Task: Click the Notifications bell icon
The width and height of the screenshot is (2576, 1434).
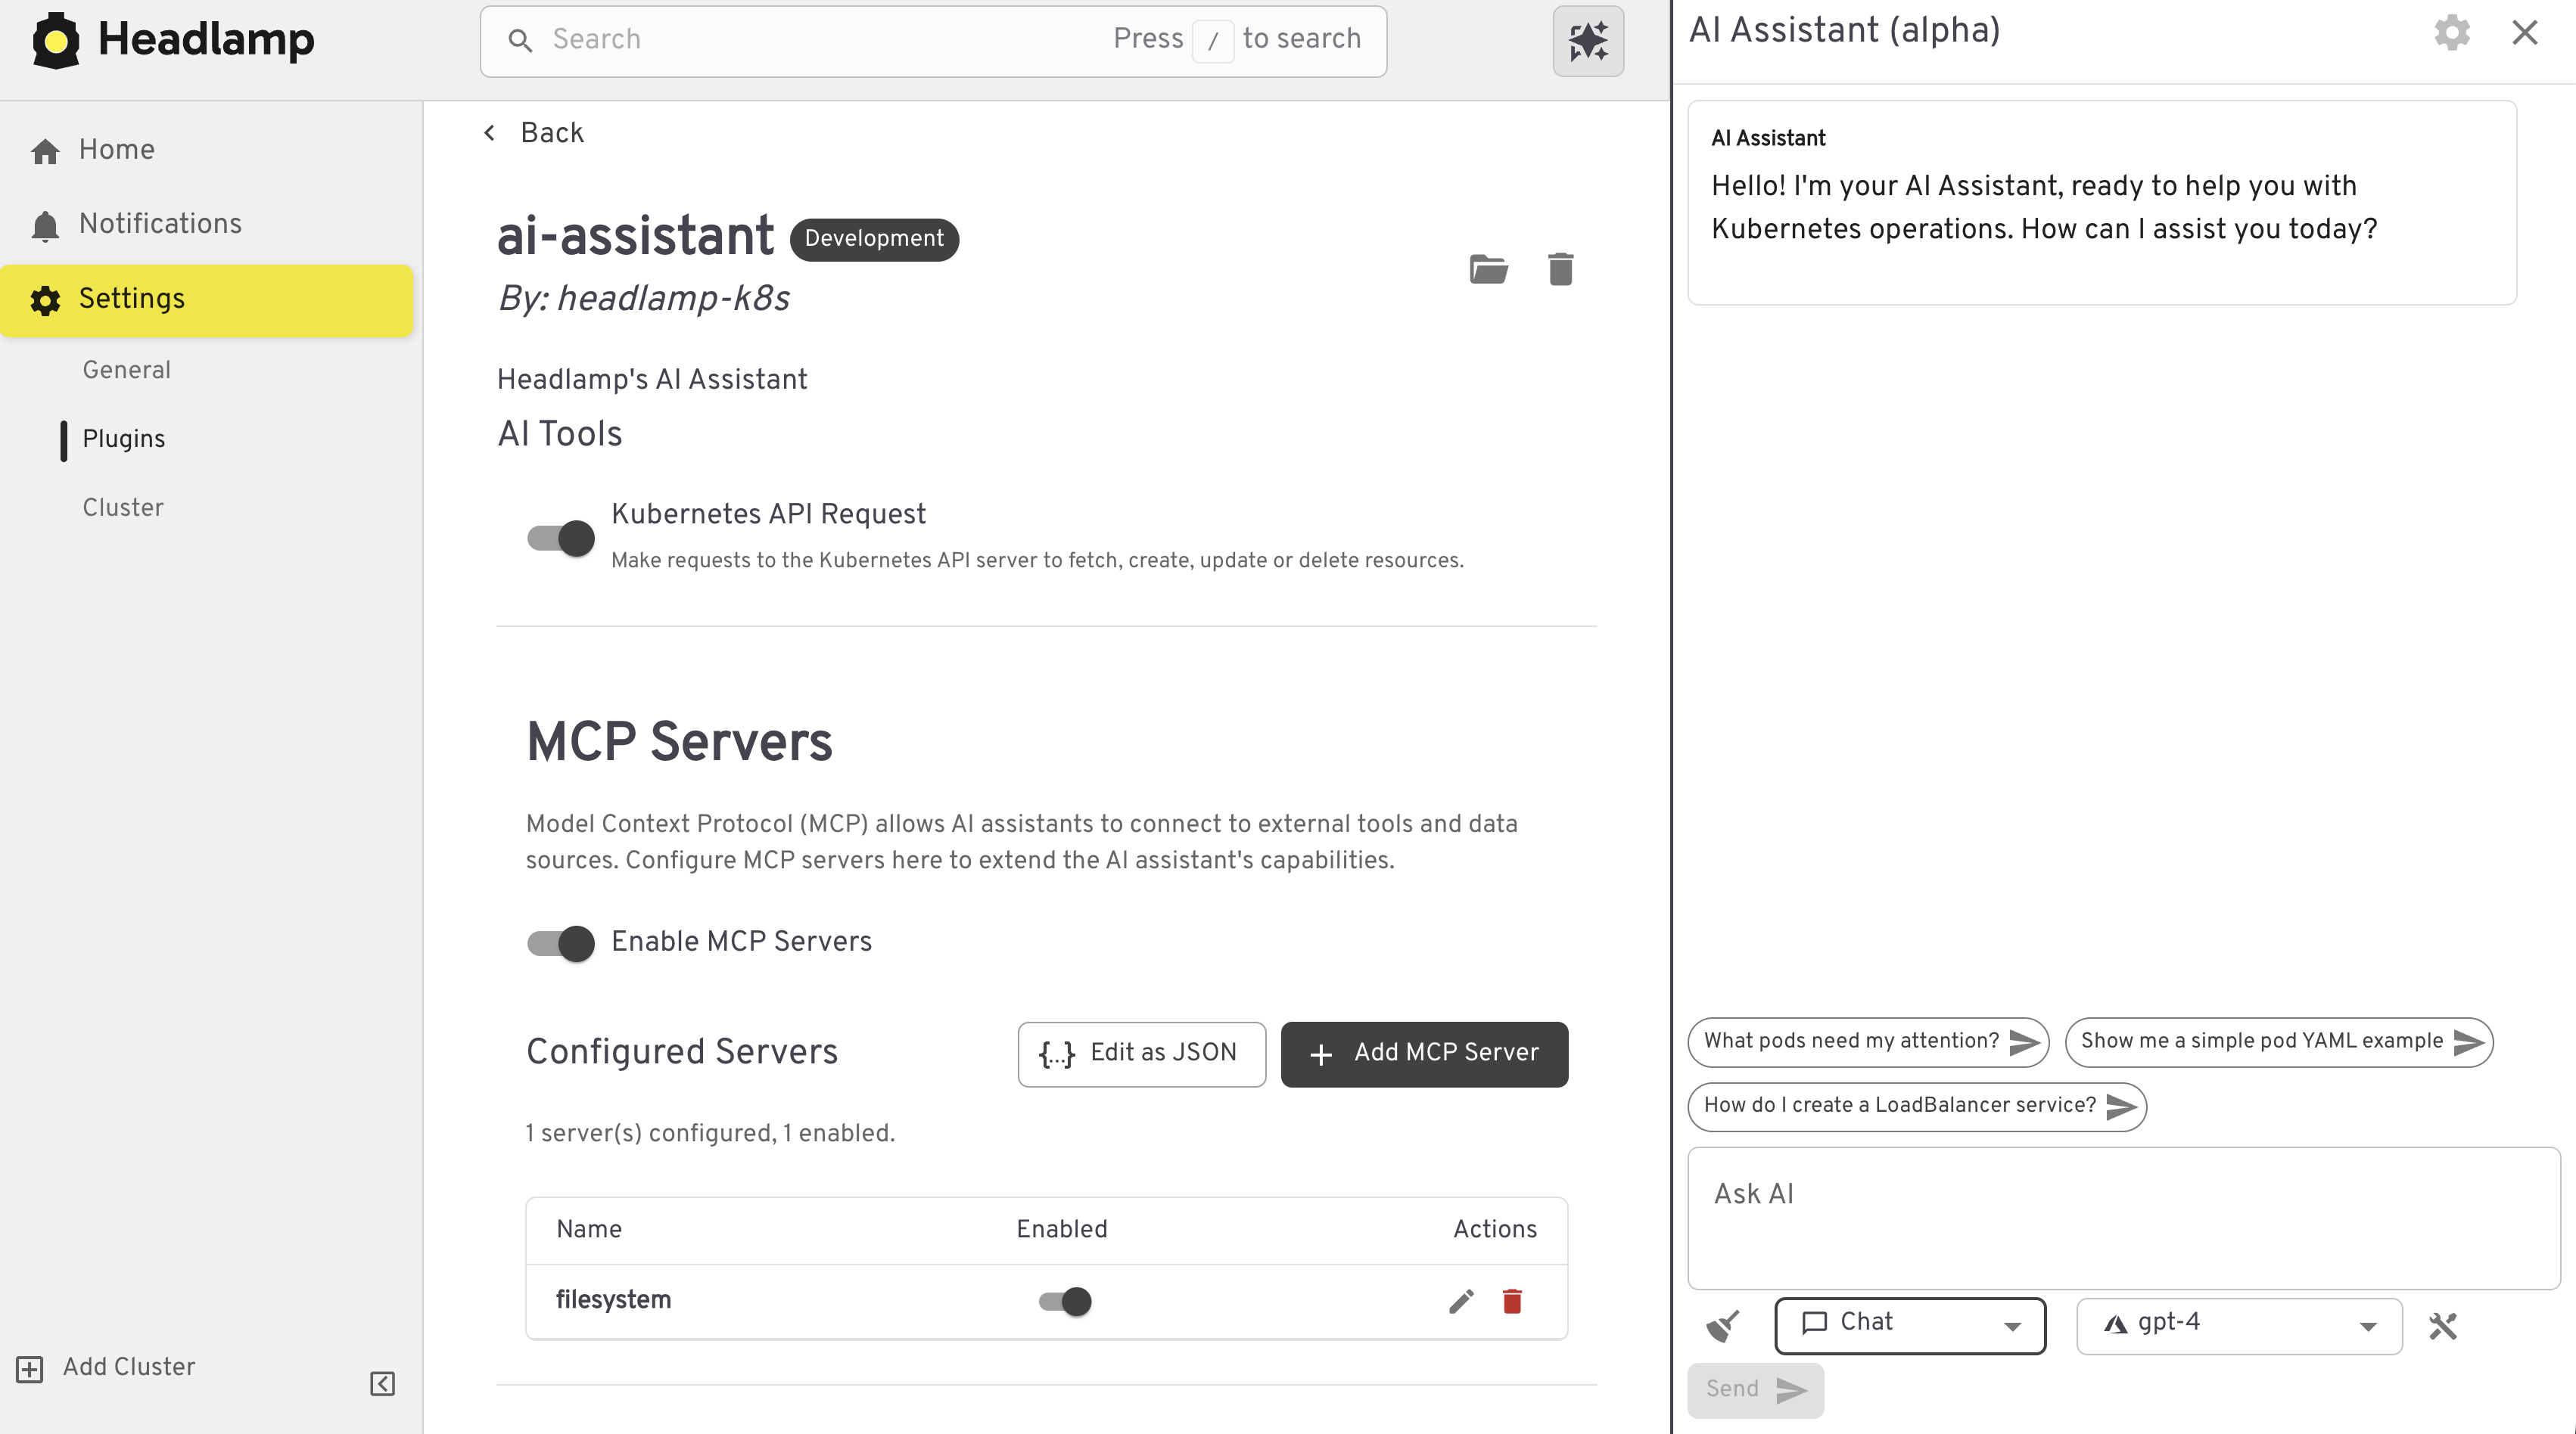Action: tap(45, 226)
